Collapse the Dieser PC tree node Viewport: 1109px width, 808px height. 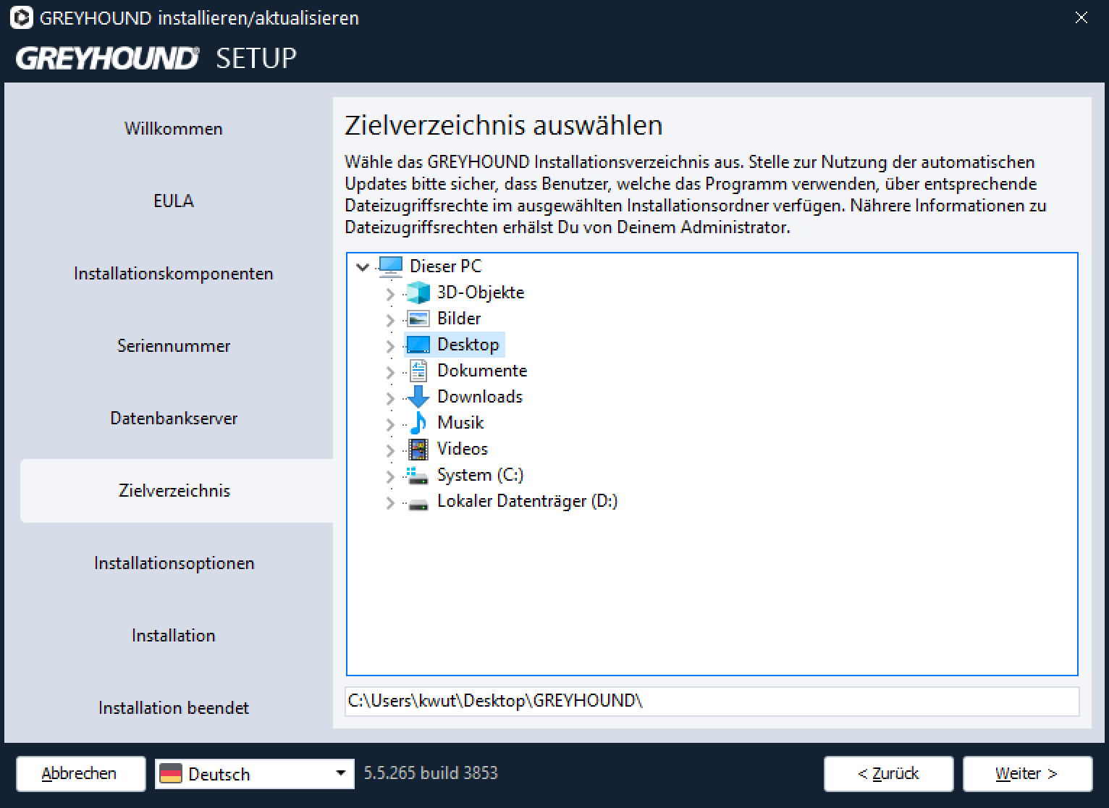click(363, 267)
